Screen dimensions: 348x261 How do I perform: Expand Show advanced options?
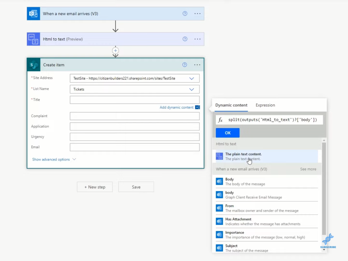[54, 159]
